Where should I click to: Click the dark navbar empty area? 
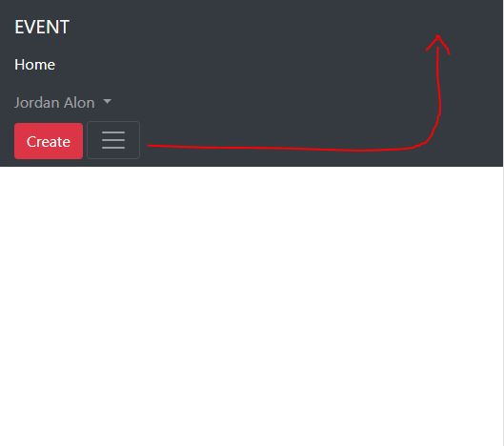coord(257,80)
